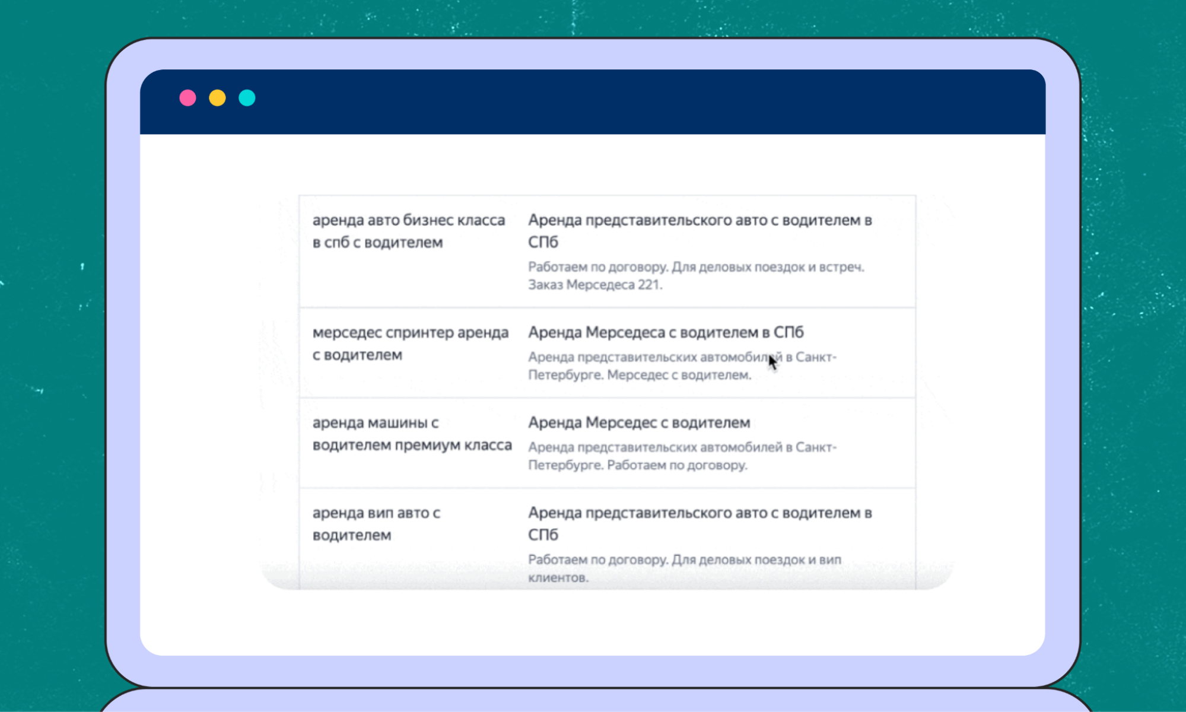Select keyword «аренда машины с водителем премиум класса»

(413, 433)
